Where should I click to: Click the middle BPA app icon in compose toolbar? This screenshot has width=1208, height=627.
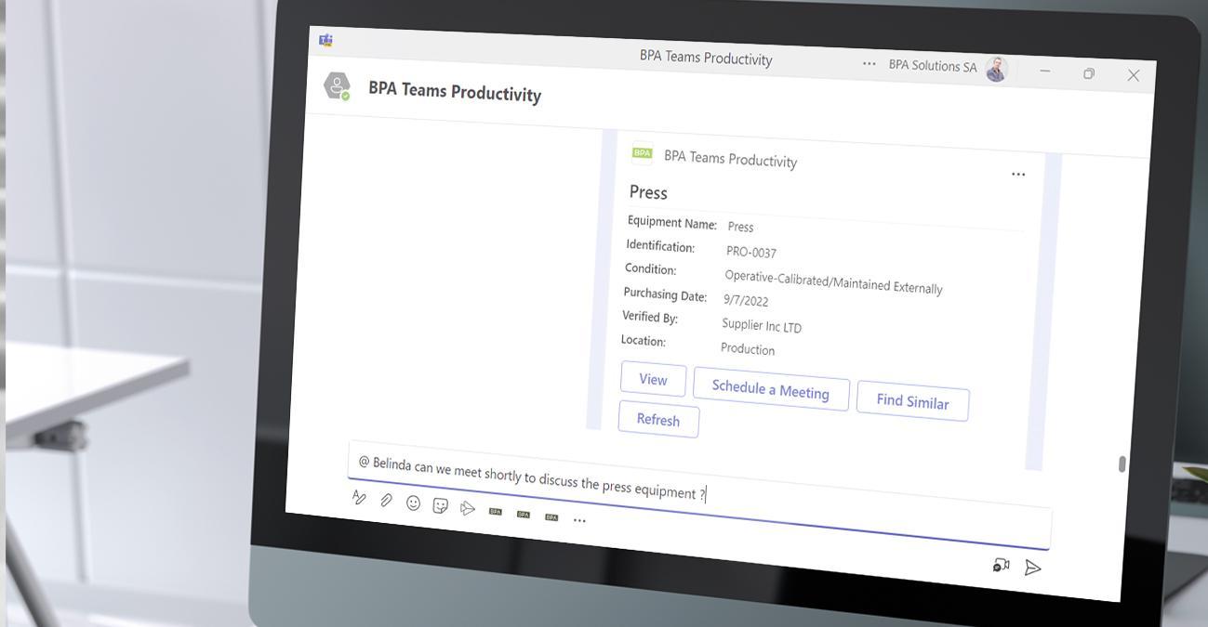click(524, 514)
